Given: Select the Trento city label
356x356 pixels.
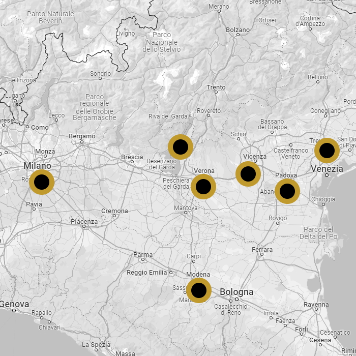Looking at the screenshot, I should [216, 87].
